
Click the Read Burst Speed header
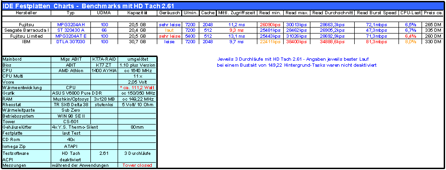point(377,13)
